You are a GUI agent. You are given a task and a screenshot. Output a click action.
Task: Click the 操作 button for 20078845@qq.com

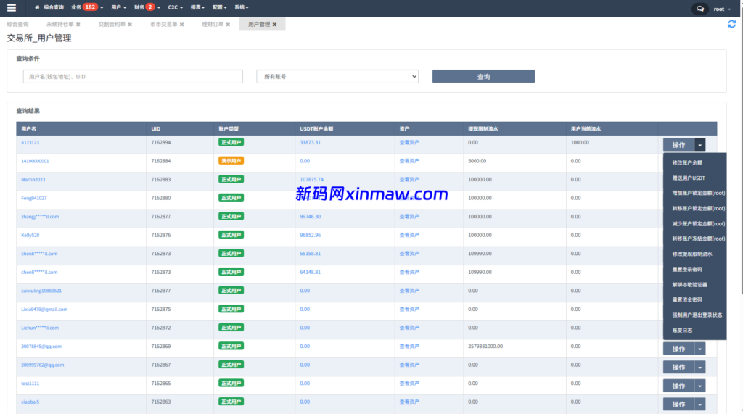[678, 349]
